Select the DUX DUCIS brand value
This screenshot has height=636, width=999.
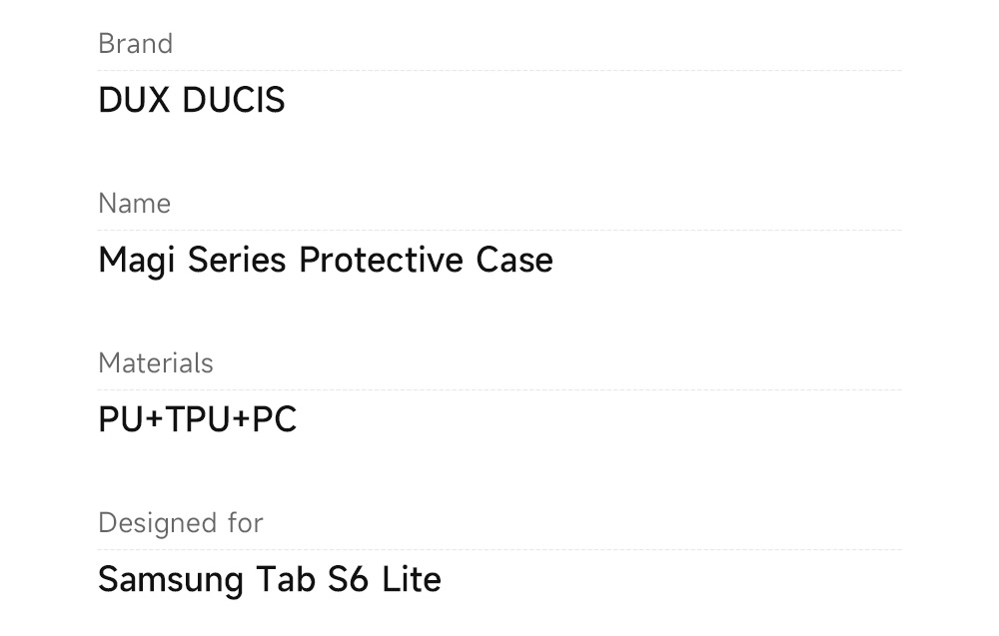click(191, 101)
